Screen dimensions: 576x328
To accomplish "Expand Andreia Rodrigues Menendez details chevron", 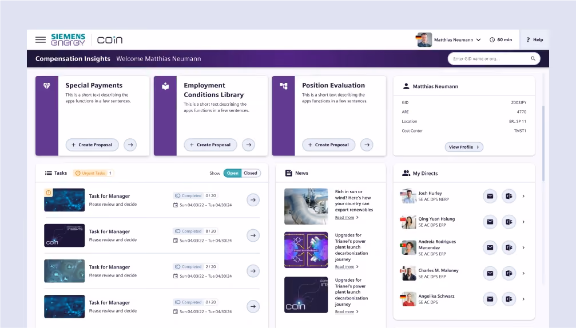I will [523, 247].
